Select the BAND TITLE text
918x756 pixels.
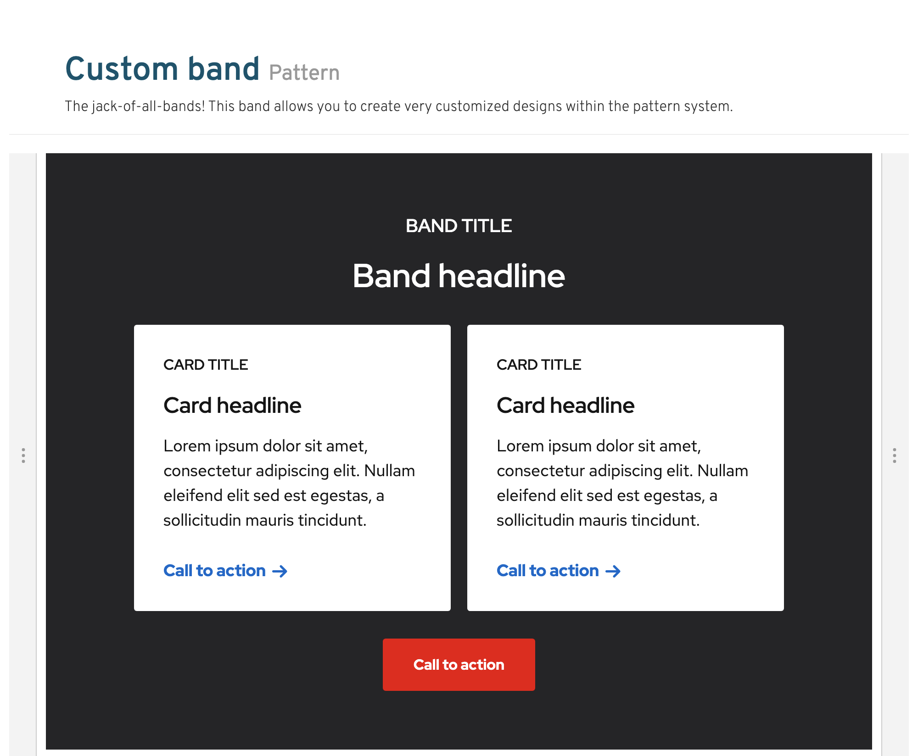(x=459, y=226)
